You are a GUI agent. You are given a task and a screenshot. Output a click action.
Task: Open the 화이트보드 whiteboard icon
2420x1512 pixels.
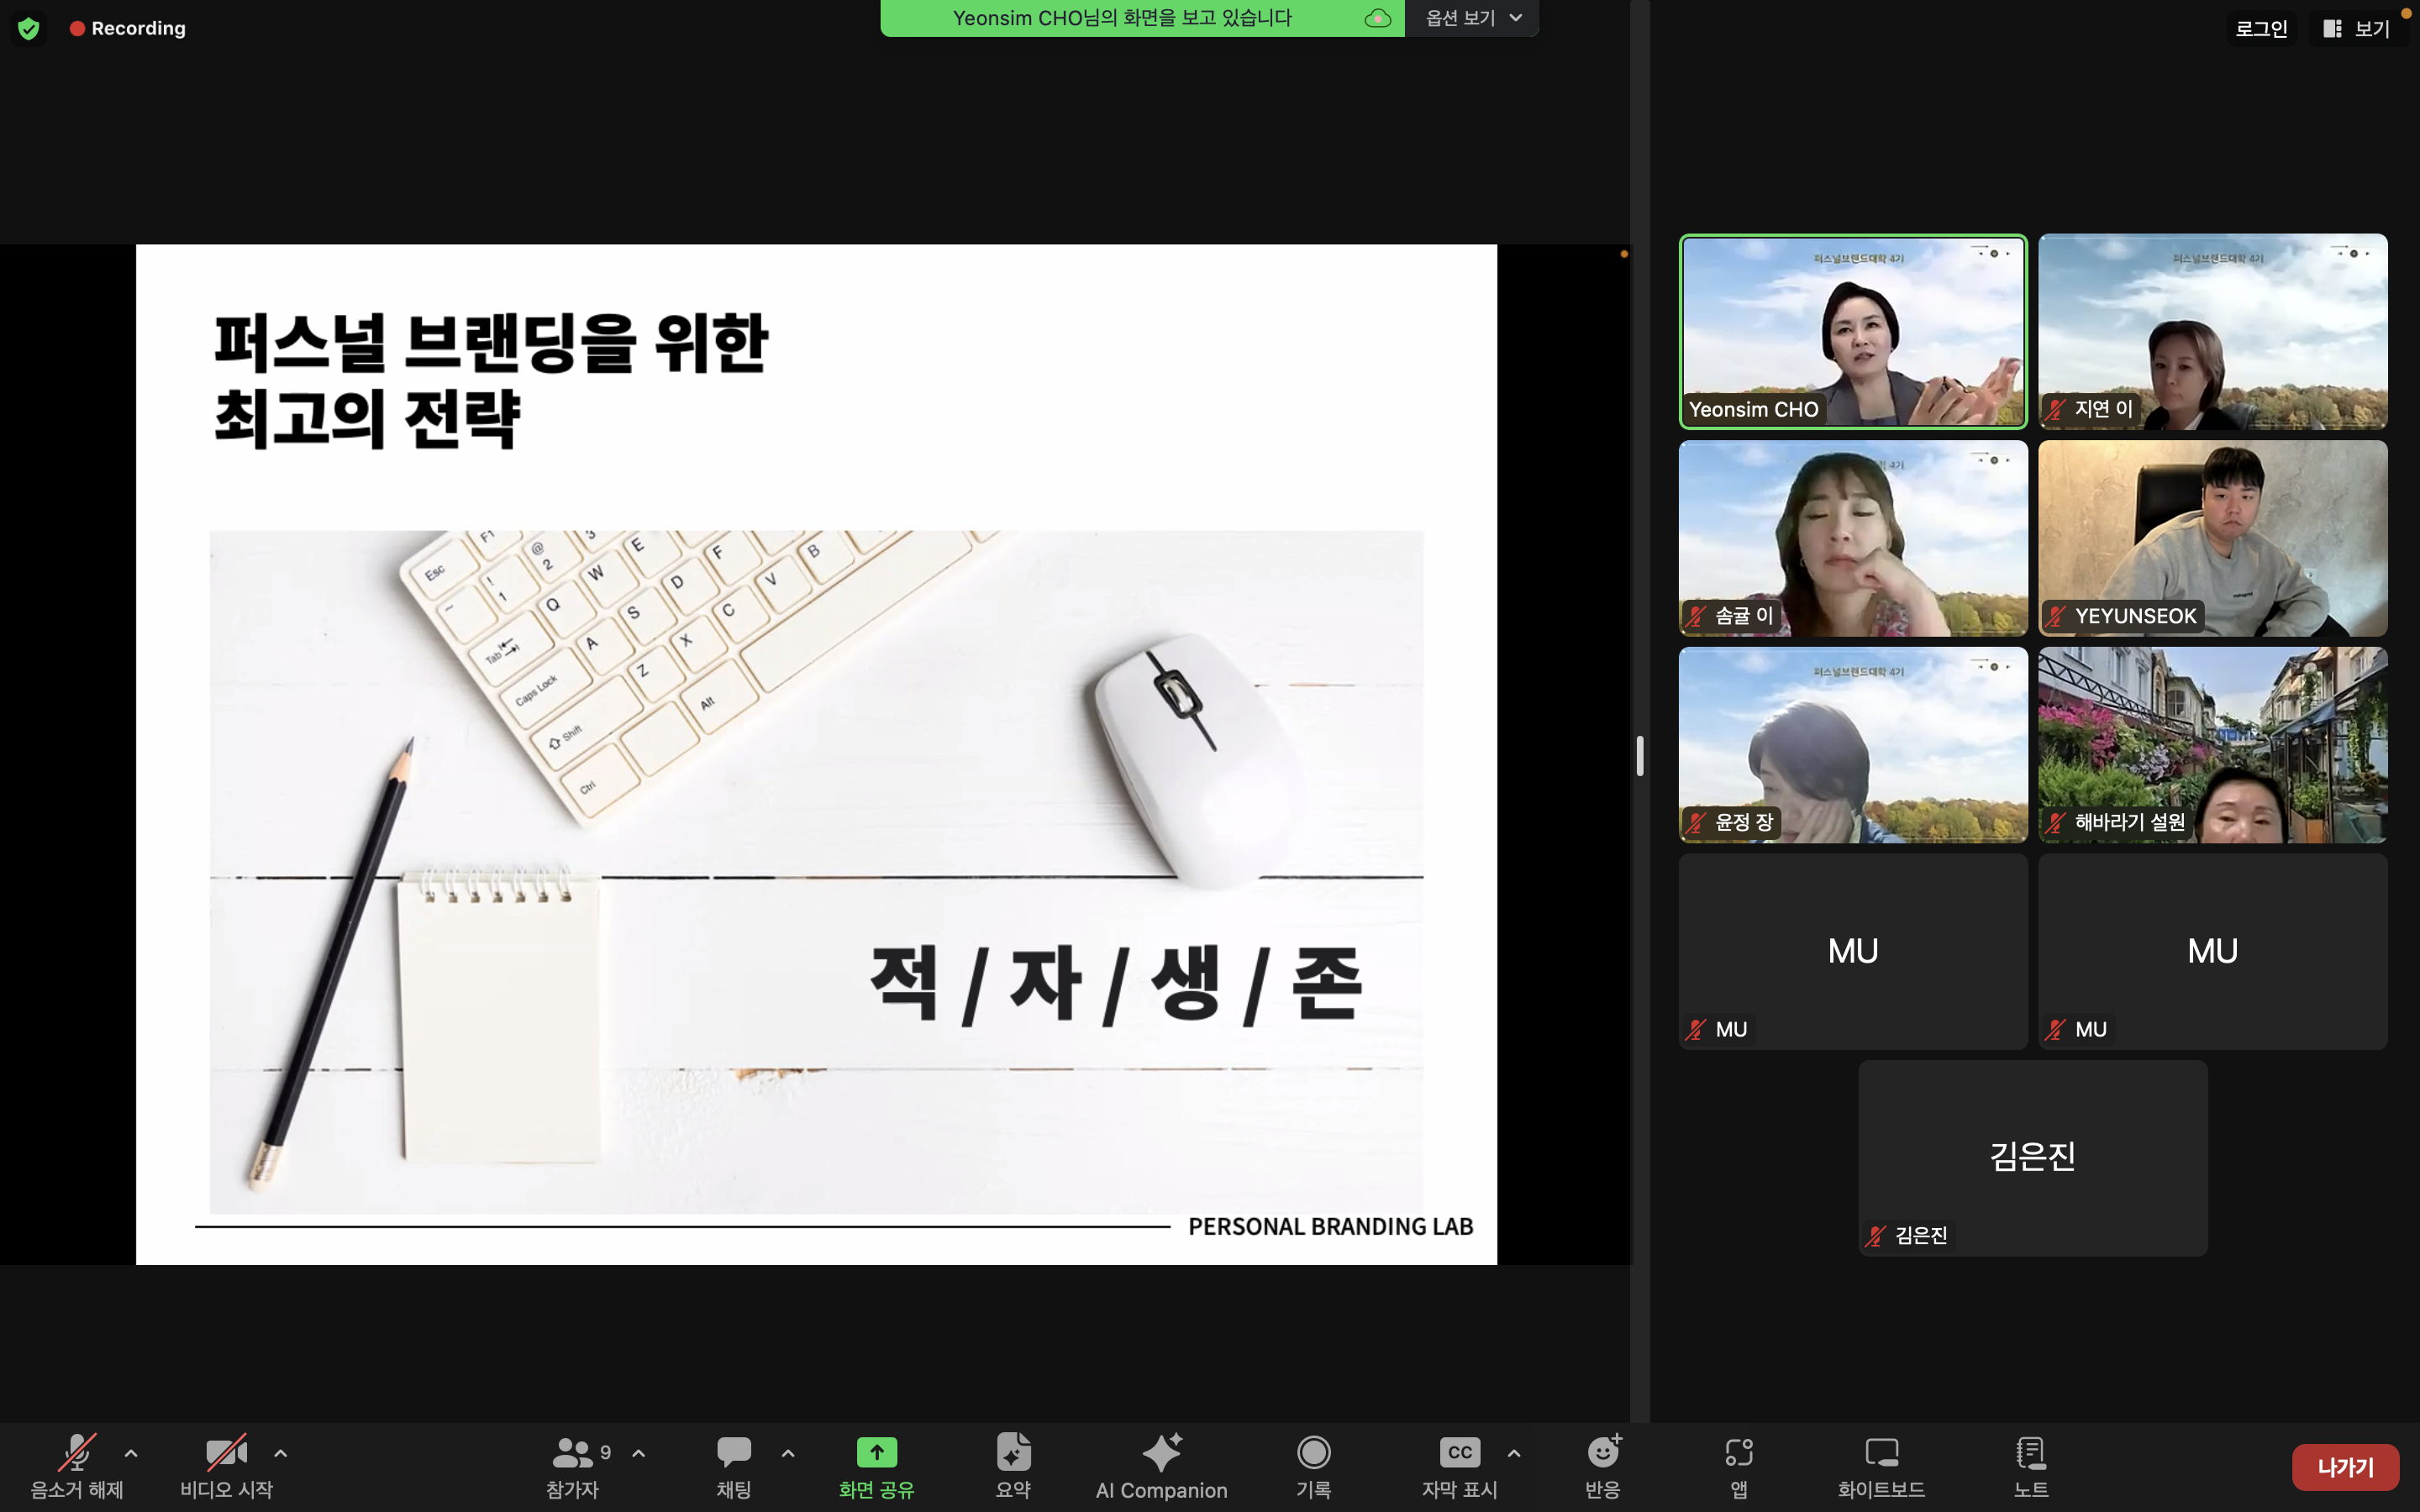(1880, 1453)
